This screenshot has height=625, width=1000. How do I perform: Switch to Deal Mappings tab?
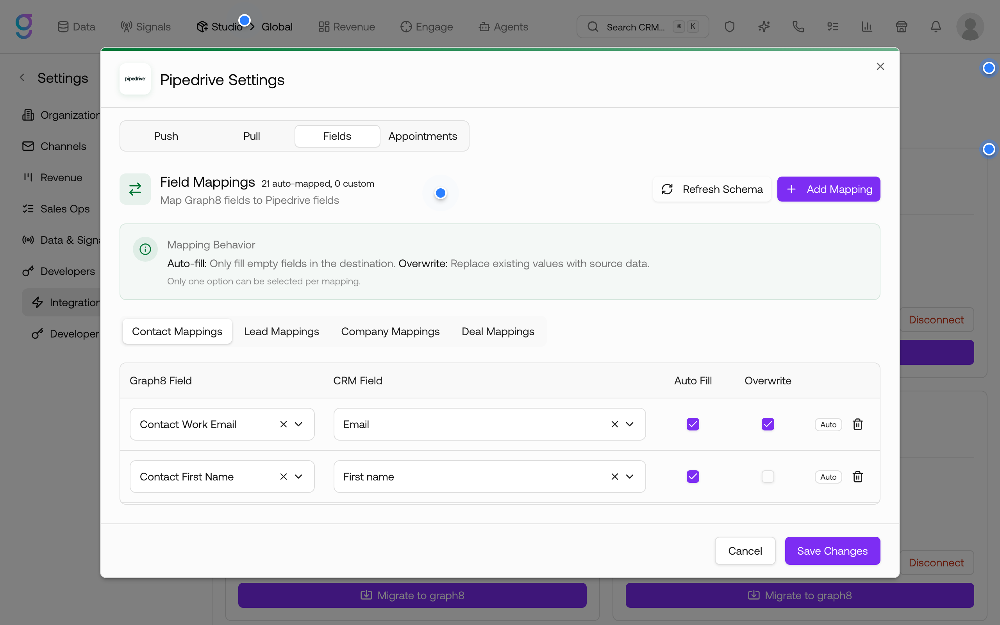[x=498, y=331]
